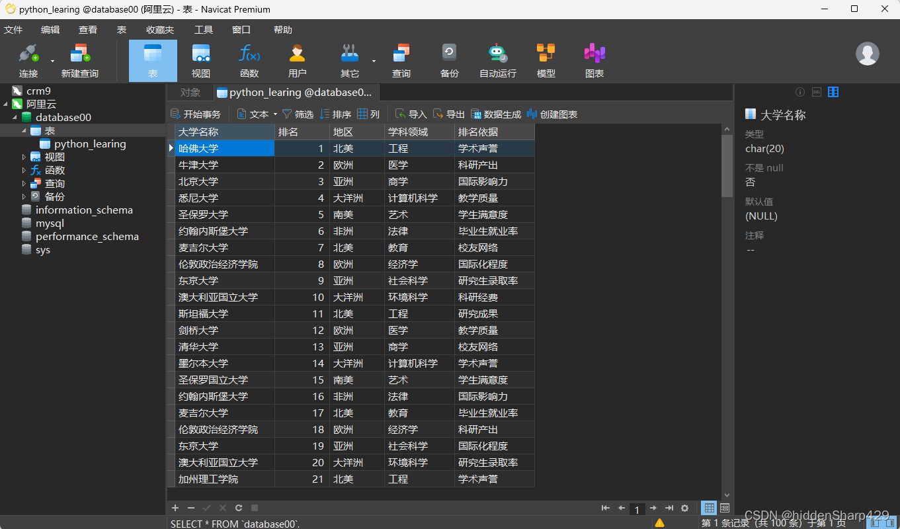Open the 收藏夹 (Favorites) menu
Screen dimensions: 900x529
pos(160,30)
